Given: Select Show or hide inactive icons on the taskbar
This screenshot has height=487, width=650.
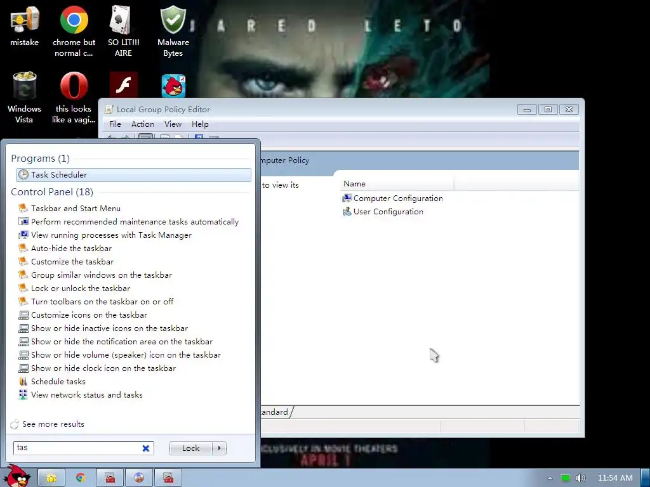Looking at the screenshot, I should pos(103,328).
